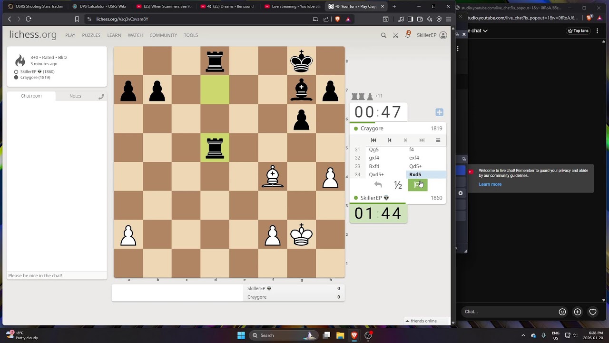Open Brave VPN shield icon
This screenshot has width=609, height=343.
pos(439,19)
